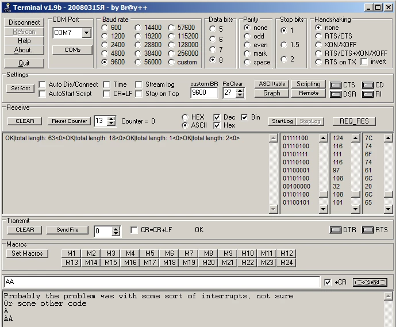396x327 pixels.
Task: Run macro M24
Action: [x=286, y=263]
